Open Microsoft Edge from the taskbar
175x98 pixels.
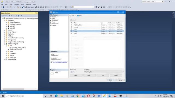pyautogui.click(x=56, y=96)
